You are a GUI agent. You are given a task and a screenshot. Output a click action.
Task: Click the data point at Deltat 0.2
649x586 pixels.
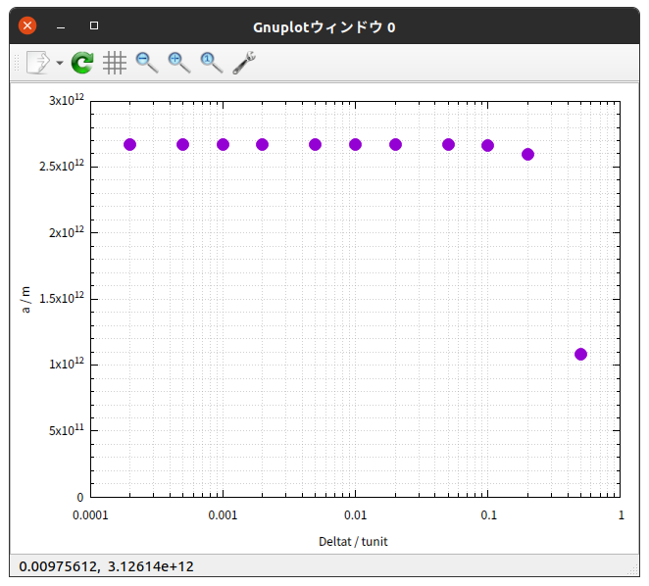point(527,155)
